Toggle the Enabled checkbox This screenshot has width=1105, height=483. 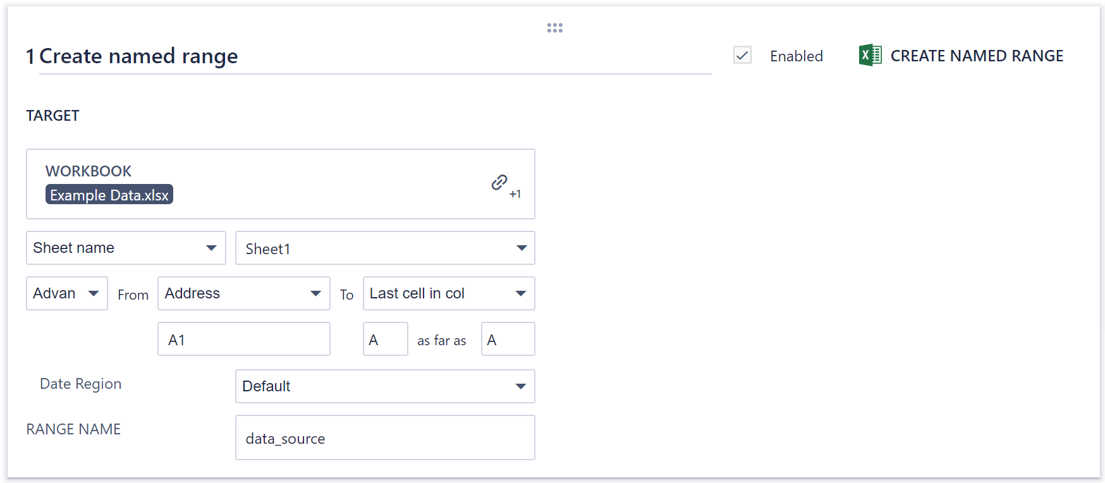pyautogui.click(x=742, y=56)
